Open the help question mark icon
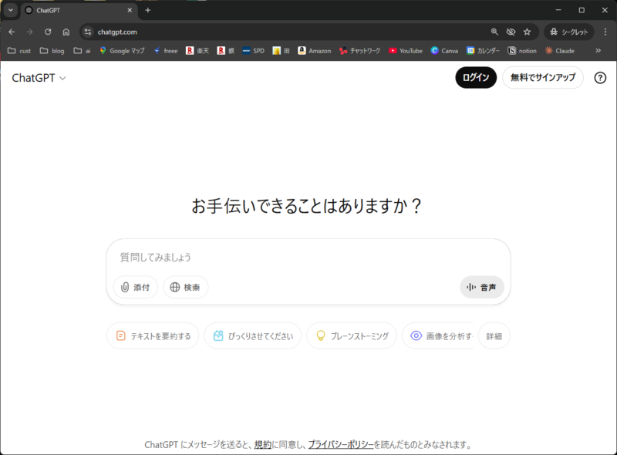The image size is (617, 455). tap(600, 78)
